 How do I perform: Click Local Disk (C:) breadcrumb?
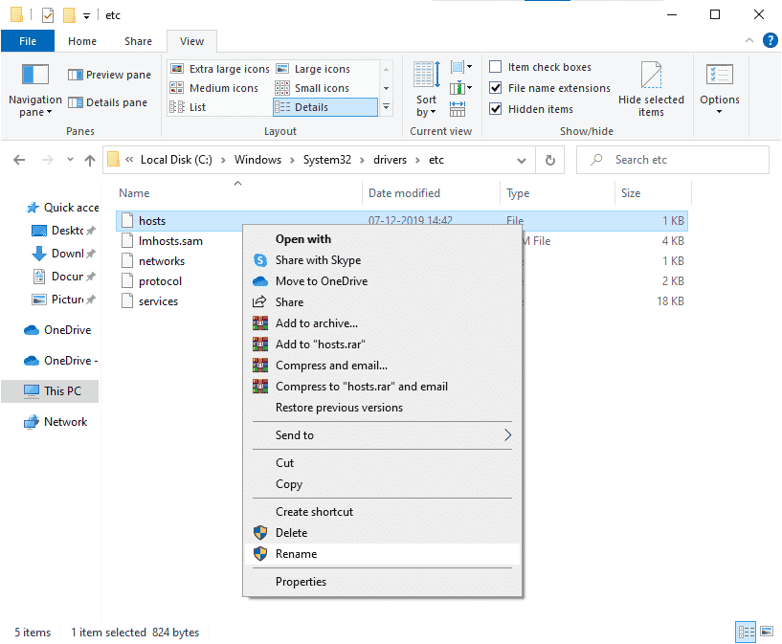click(176, 160)
